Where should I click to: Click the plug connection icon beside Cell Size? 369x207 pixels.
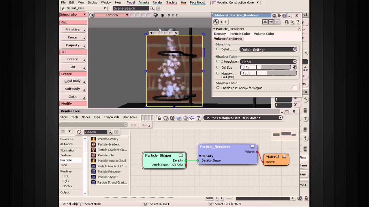[295, 67]
